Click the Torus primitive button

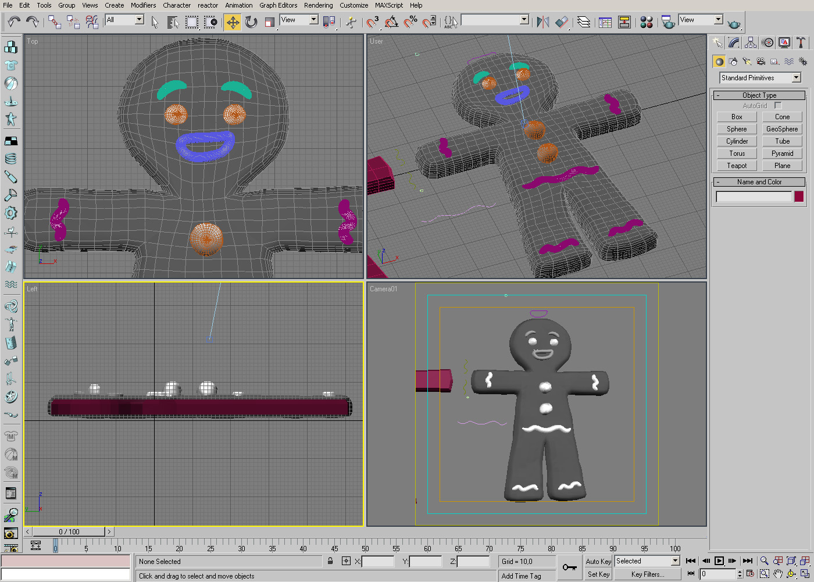coord(737,153)
